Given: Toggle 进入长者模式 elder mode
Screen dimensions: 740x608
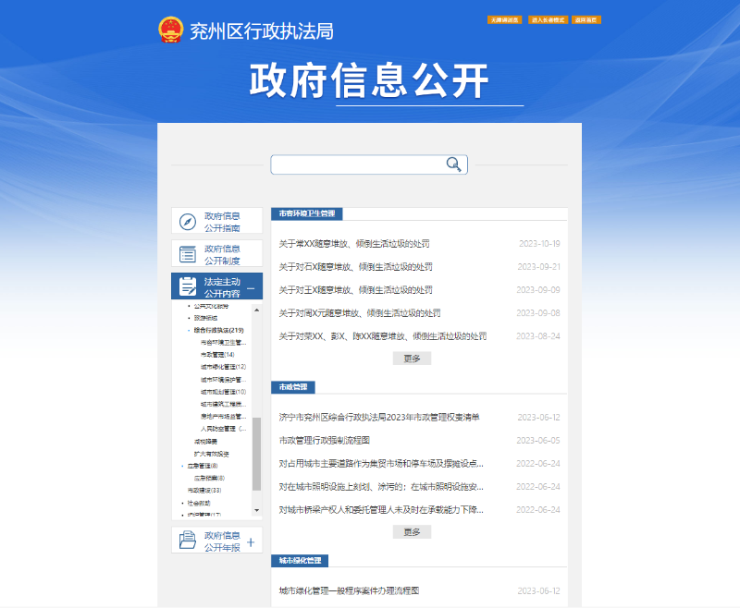Looking at the screenshot, I should [549, 19].
